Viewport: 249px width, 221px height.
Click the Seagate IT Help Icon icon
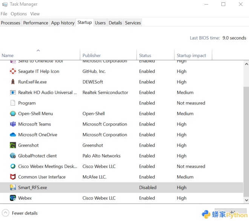13,71
